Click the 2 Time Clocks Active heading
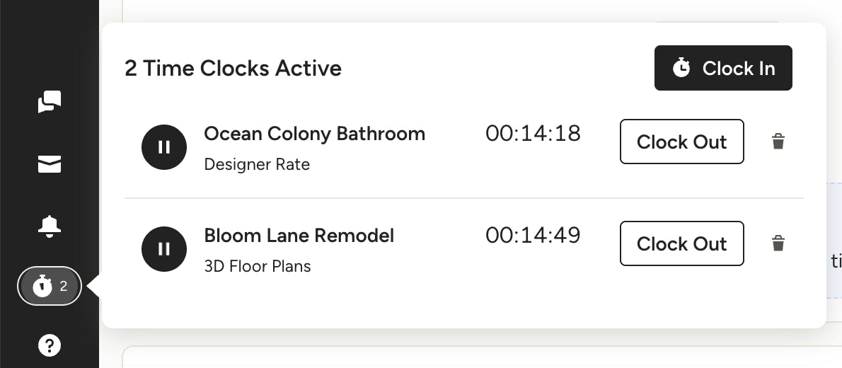 tap(233, 68)
